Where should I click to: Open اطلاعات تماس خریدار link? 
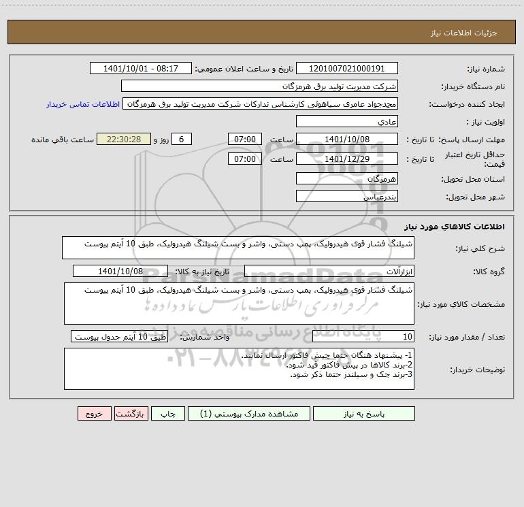coord(83,104)
